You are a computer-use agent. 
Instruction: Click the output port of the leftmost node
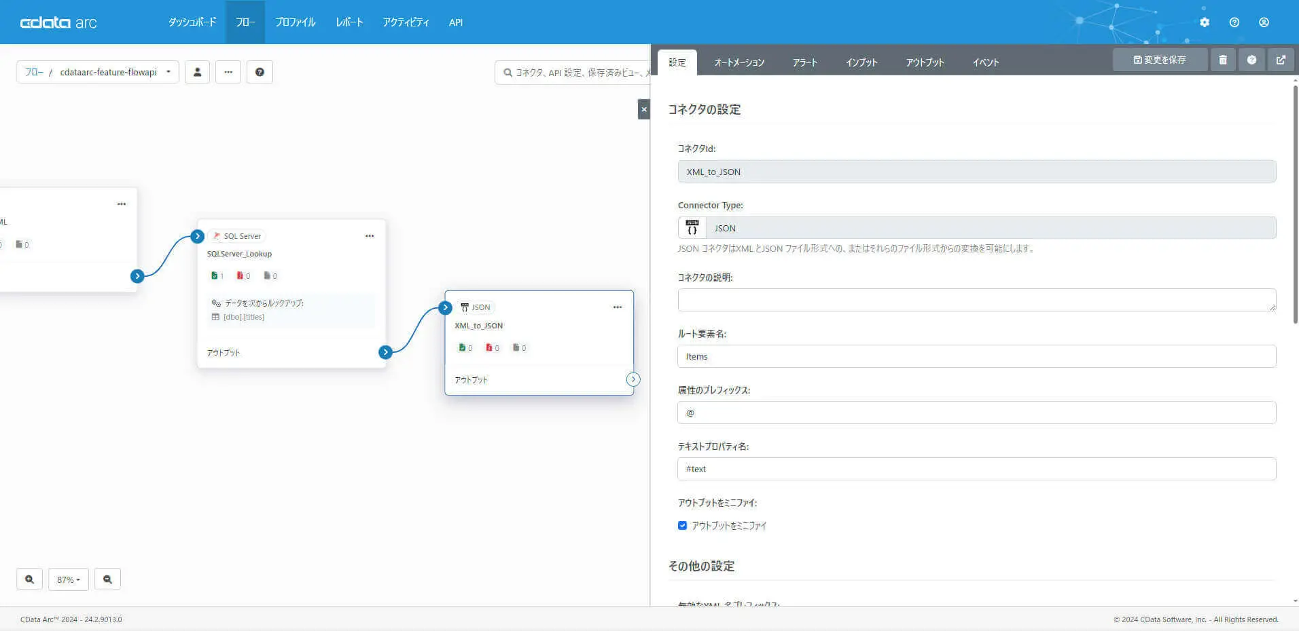(137, 276)
